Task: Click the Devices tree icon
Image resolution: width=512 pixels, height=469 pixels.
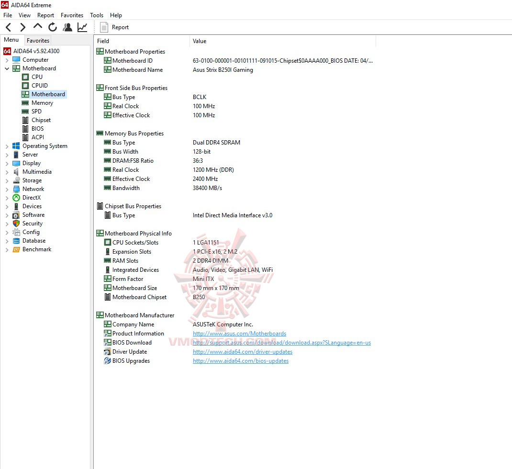Action: coord(16,206)
